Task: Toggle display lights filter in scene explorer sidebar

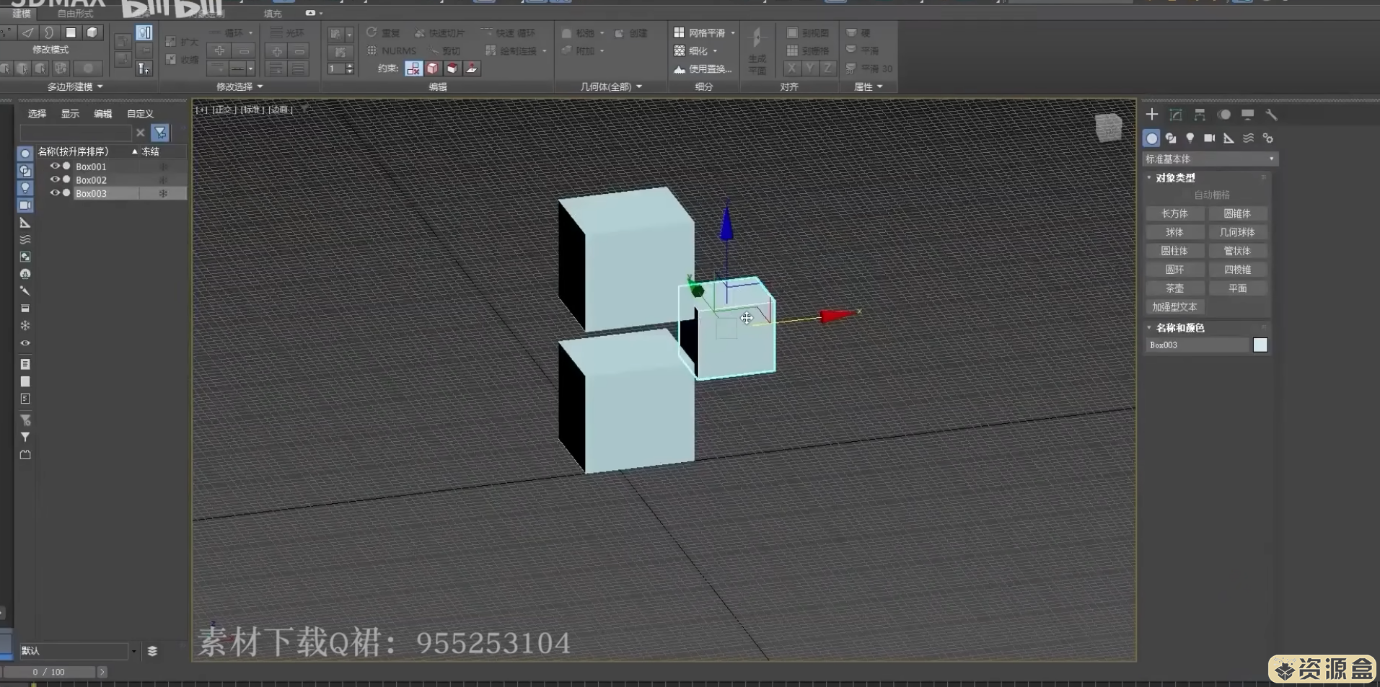Action: click(x=25, y=187)
